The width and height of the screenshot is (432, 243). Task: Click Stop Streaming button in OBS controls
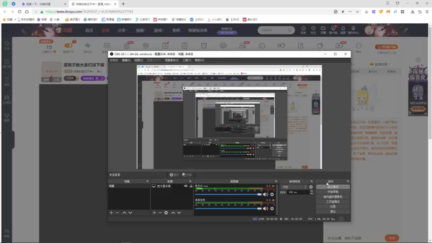click(333, 187)
